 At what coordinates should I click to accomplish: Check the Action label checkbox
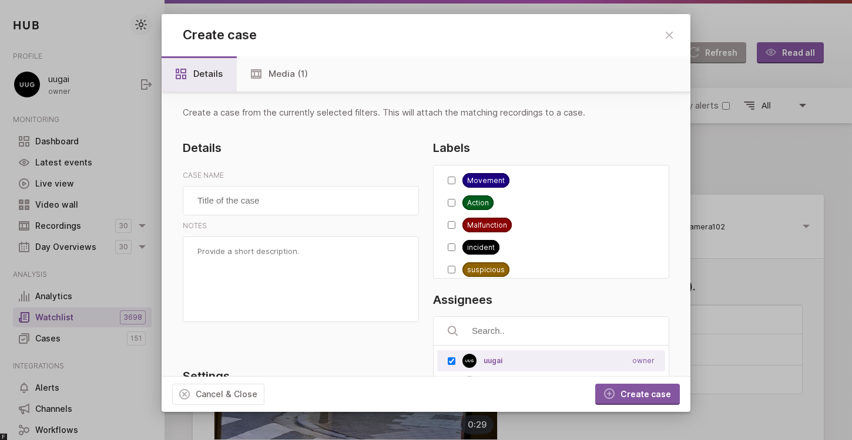[x=451, y=203]
